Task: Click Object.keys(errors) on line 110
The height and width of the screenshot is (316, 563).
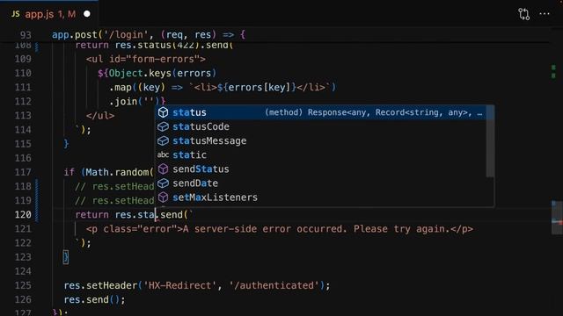Action: pyautogui.click(x=163, y=73)
